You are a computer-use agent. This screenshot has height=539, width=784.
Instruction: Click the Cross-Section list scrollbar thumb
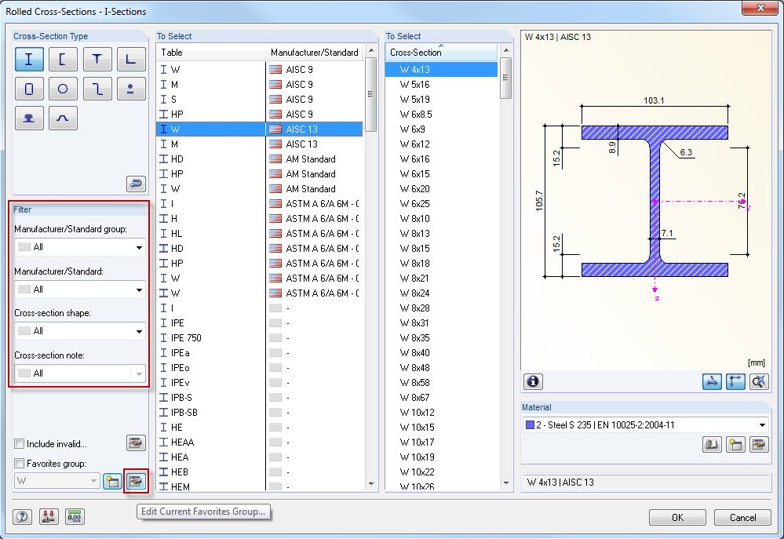tap(506, 78)
